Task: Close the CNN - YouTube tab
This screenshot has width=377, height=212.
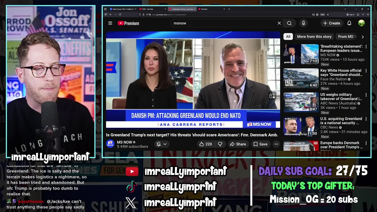Action: point(165,9)
